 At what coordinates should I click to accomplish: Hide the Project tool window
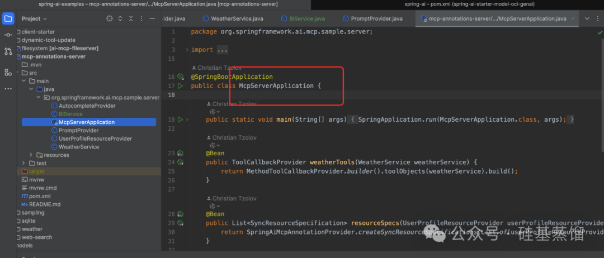pos(153,18)
